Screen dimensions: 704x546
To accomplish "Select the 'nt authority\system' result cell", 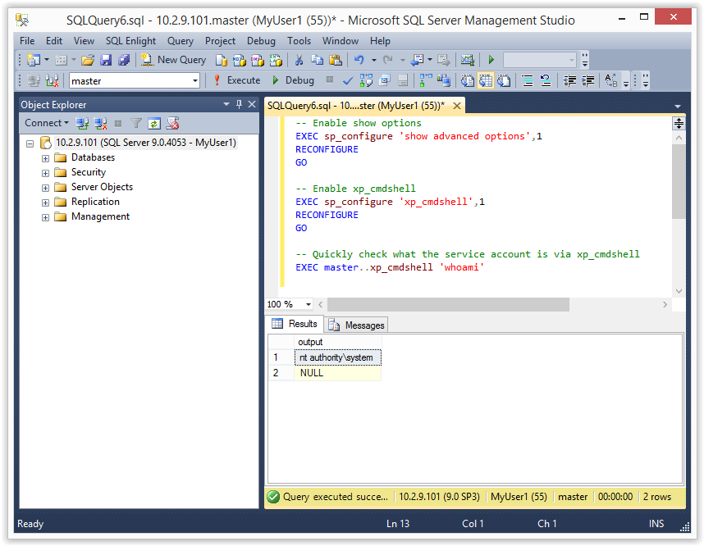I will click(337, 357).
